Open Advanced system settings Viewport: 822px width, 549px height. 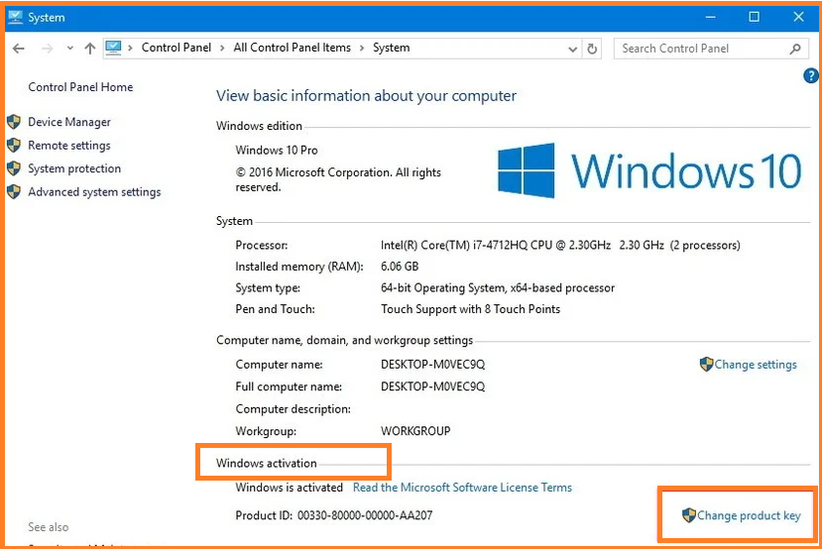pyautogui.click(x=94, y=191)
